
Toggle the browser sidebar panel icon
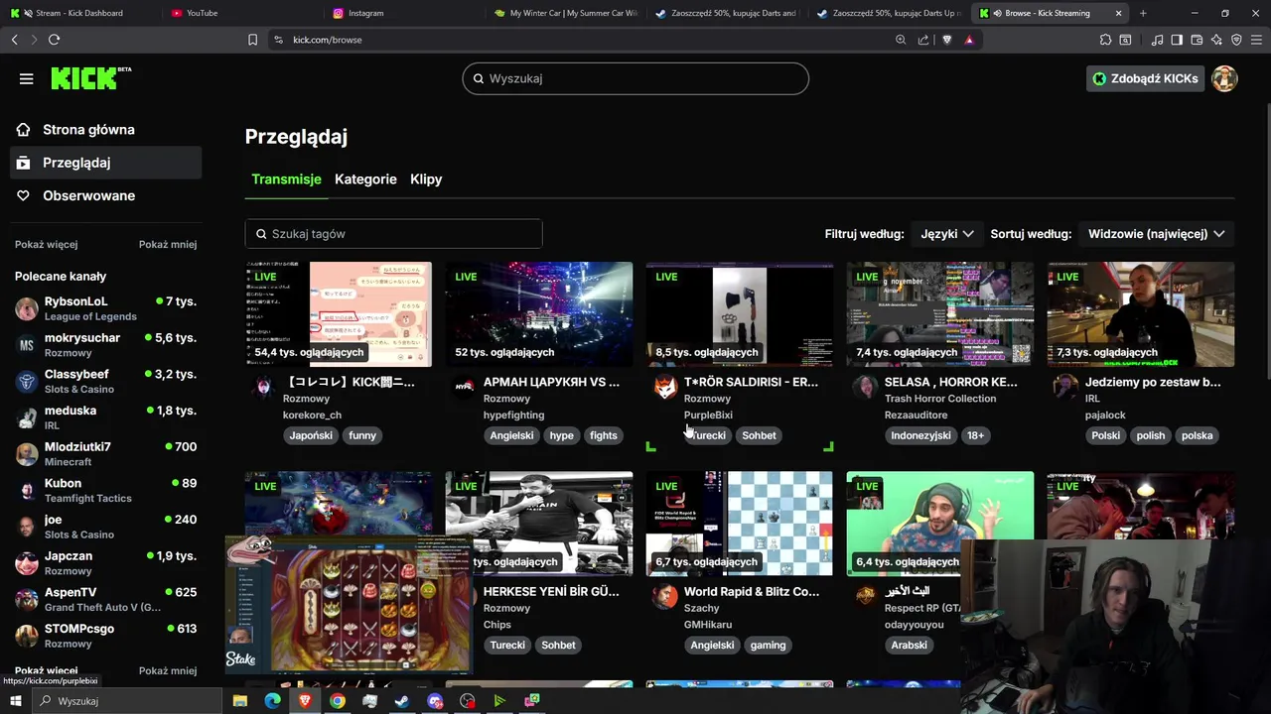point(1177,40)
